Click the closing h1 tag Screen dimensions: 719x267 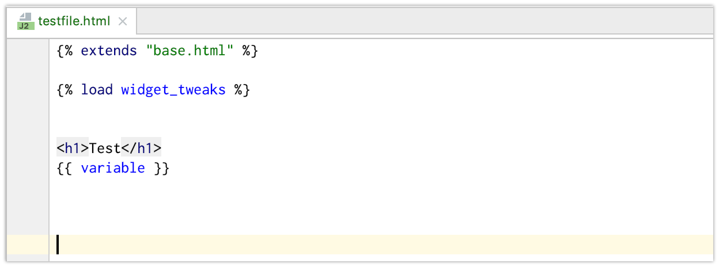pos(141,148)
